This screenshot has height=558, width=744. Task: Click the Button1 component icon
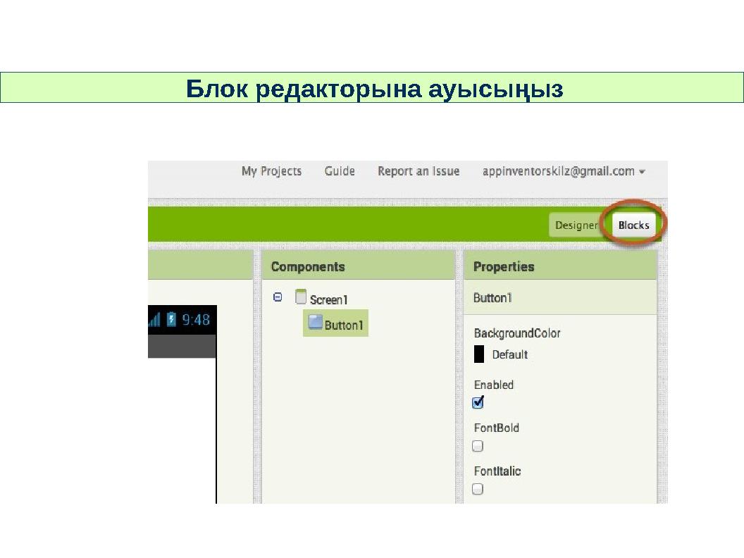315,322
